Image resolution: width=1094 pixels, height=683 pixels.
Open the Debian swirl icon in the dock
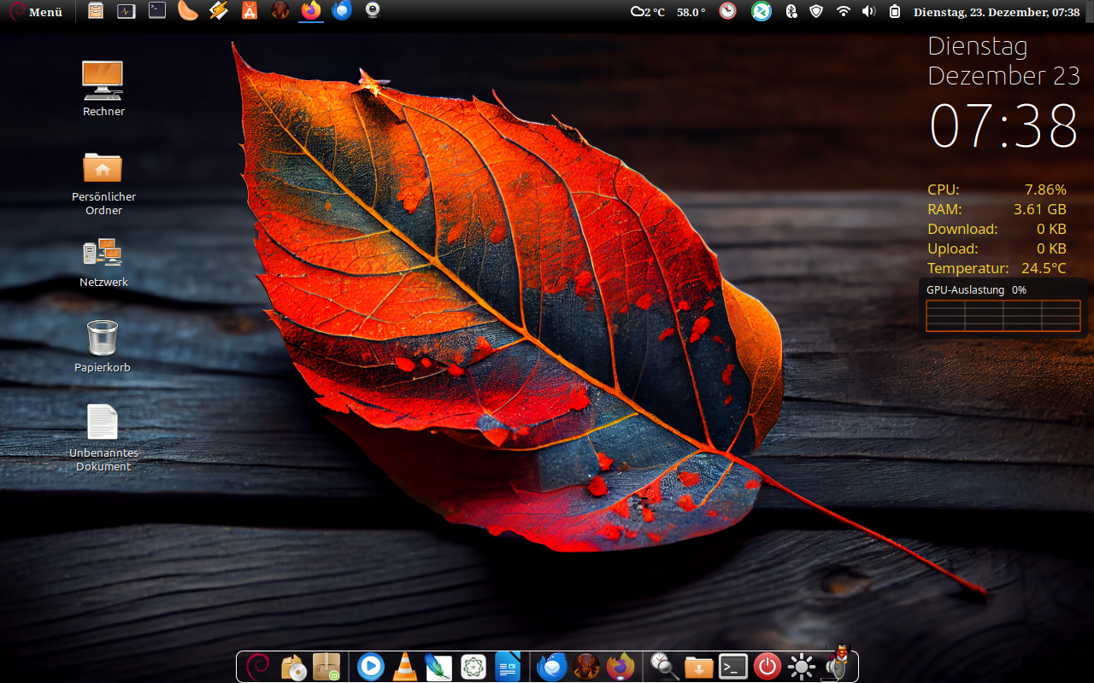coord(257,666)
